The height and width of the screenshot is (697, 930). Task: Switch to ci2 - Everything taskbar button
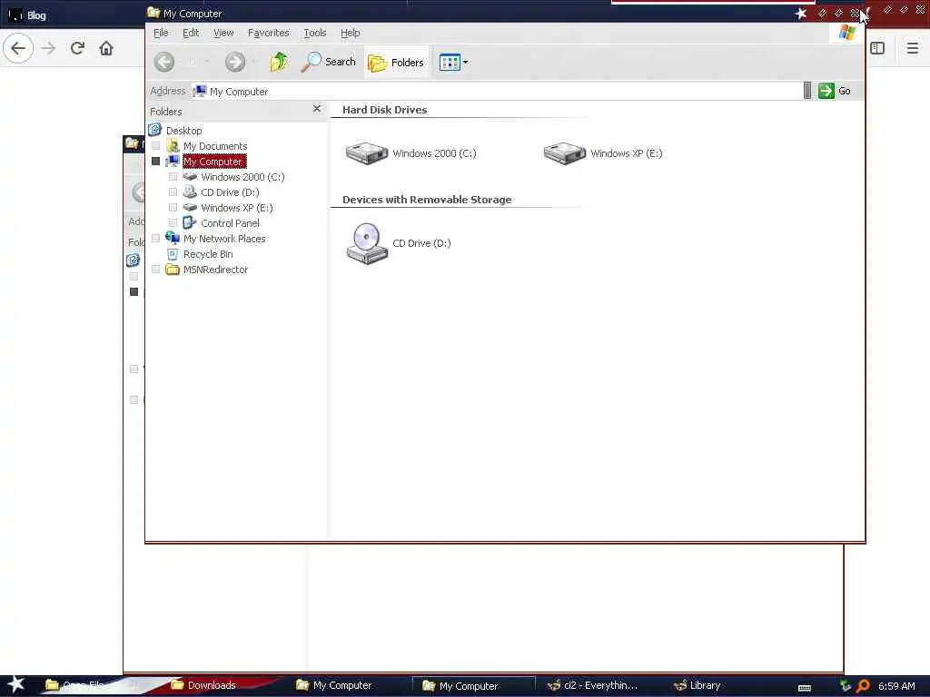tap(593, 685)
